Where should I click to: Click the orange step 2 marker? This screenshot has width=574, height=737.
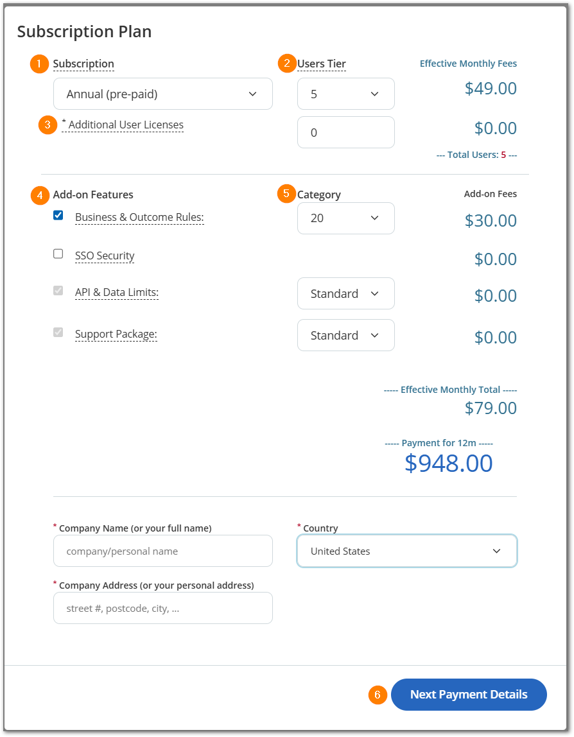point(287,63)
